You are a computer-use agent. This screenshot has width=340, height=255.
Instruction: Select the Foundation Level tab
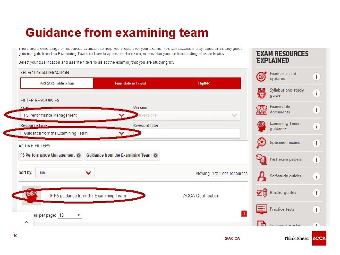(x=130, y=83)
